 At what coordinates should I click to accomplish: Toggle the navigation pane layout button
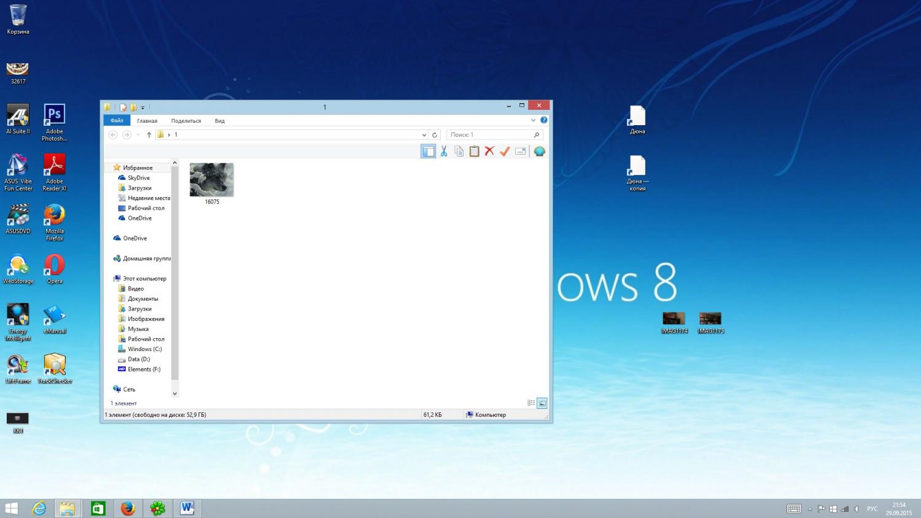tap(428, 152)
